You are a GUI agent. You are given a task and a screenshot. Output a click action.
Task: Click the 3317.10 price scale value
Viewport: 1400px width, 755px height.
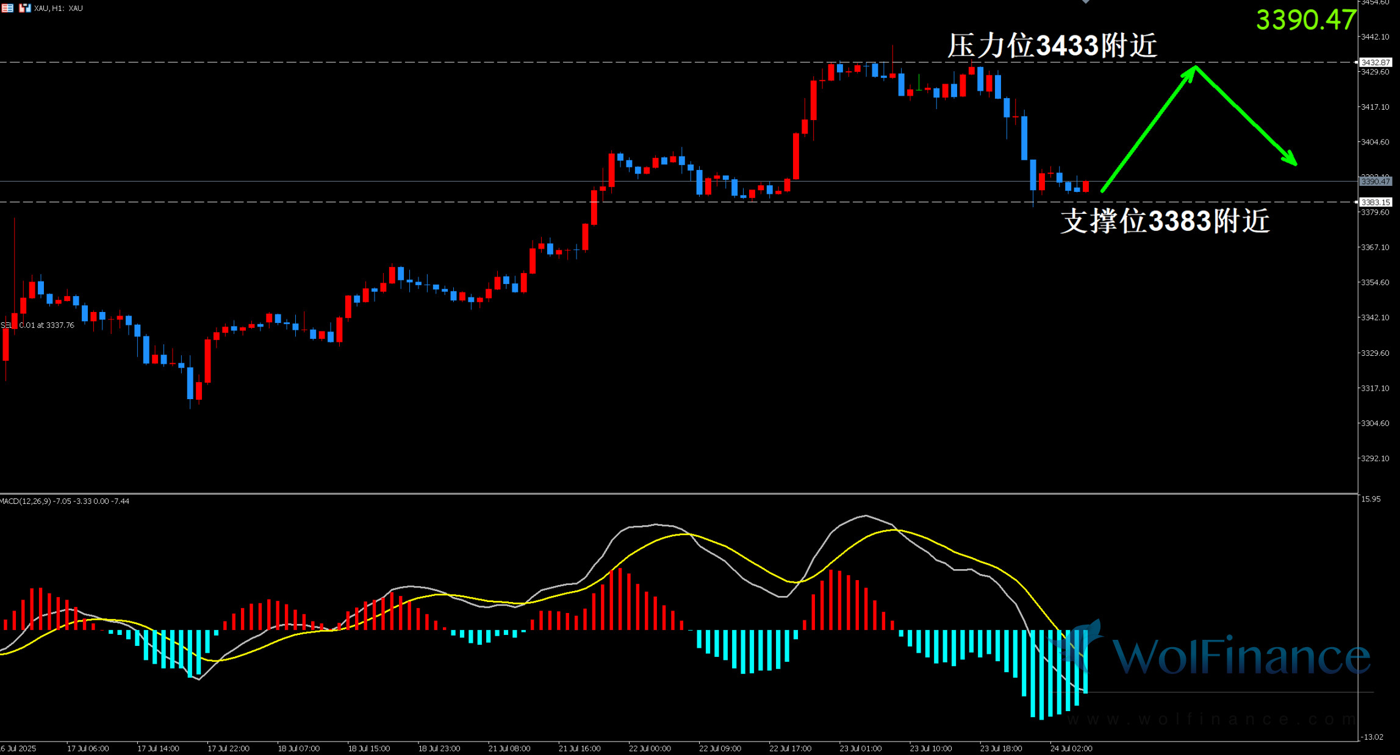click(1375, 388)
